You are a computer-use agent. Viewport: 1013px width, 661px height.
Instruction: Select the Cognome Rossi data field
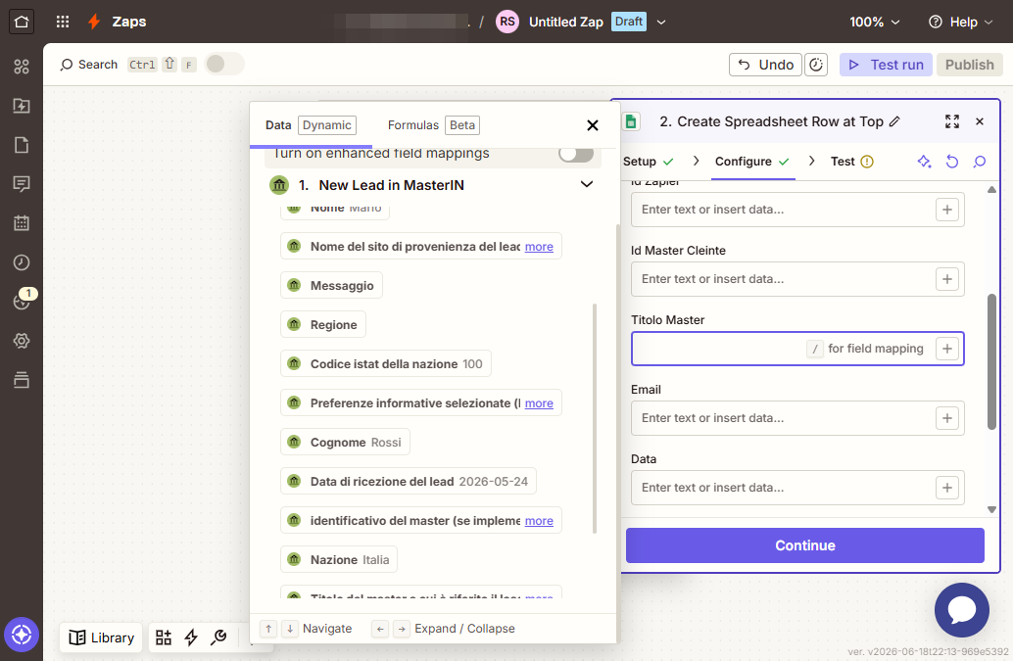pos(345,443)
